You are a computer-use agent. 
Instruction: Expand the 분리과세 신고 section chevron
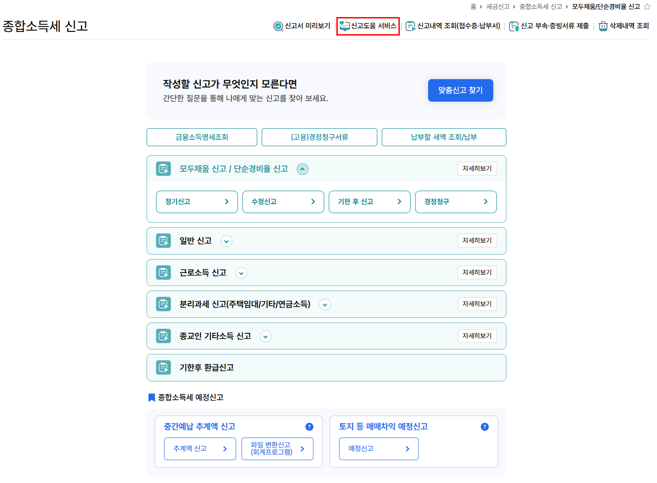[x=325, y=304]
